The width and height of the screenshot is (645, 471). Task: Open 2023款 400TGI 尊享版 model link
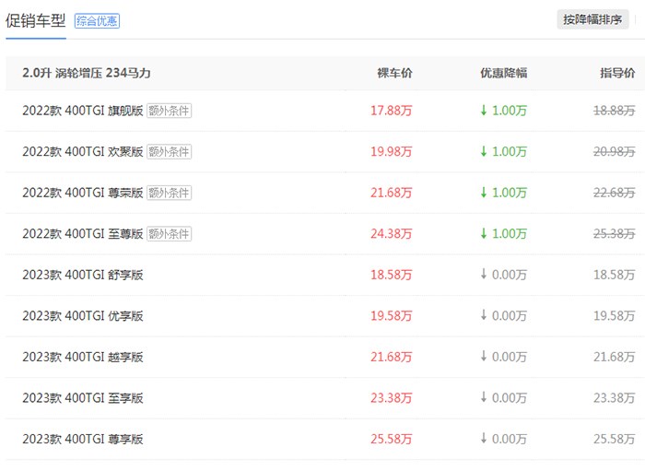[83, 440]
